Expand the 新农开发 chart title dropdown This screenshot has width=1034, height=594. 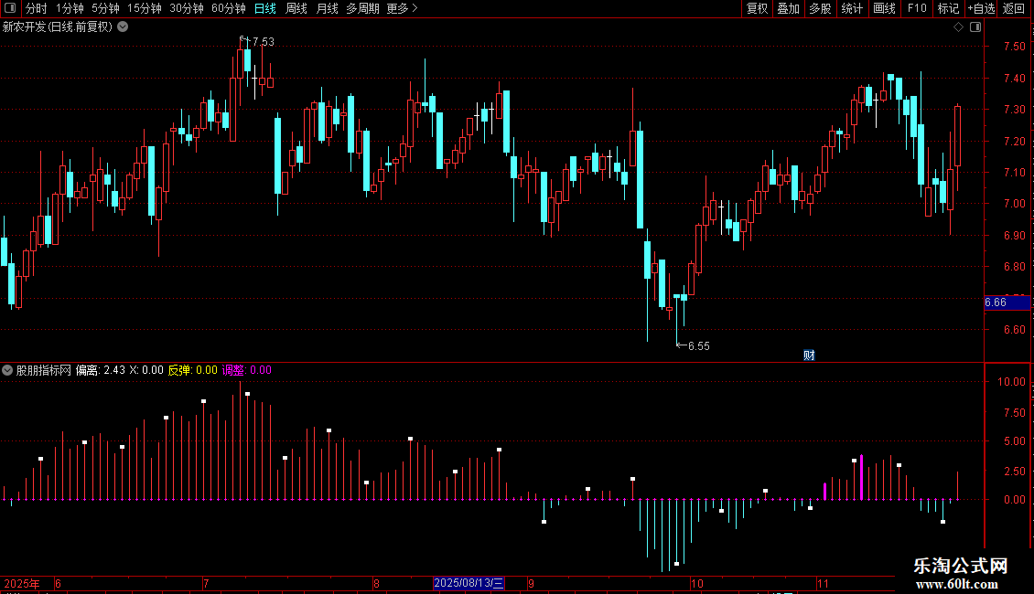coord(123,27)
